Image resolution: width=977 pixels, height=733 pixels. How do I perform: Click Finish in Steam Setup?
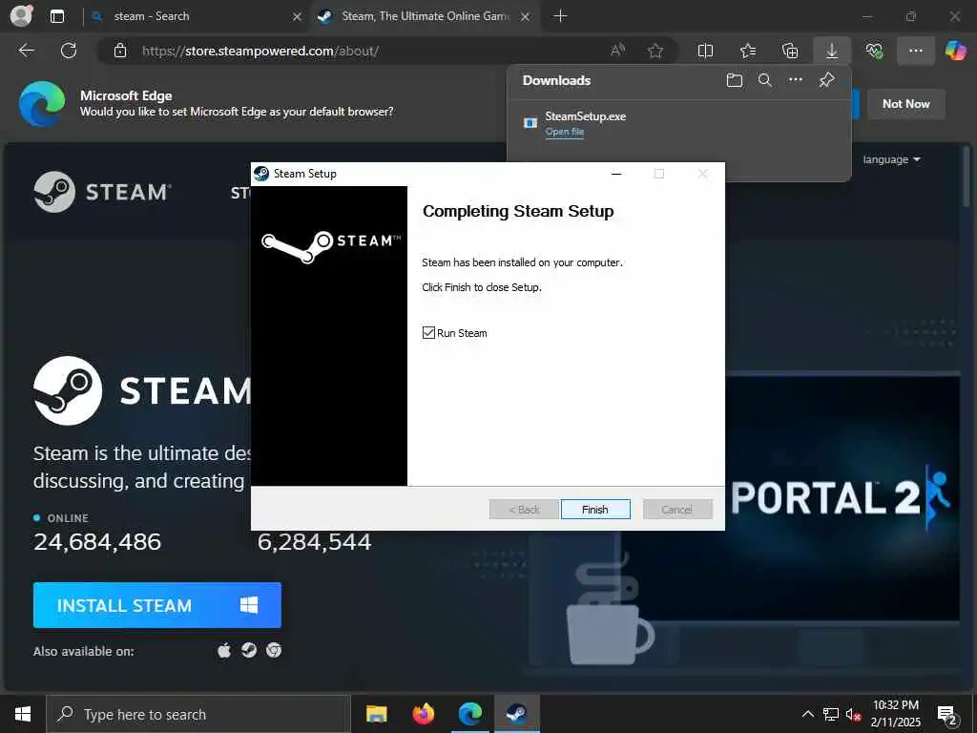595,510
